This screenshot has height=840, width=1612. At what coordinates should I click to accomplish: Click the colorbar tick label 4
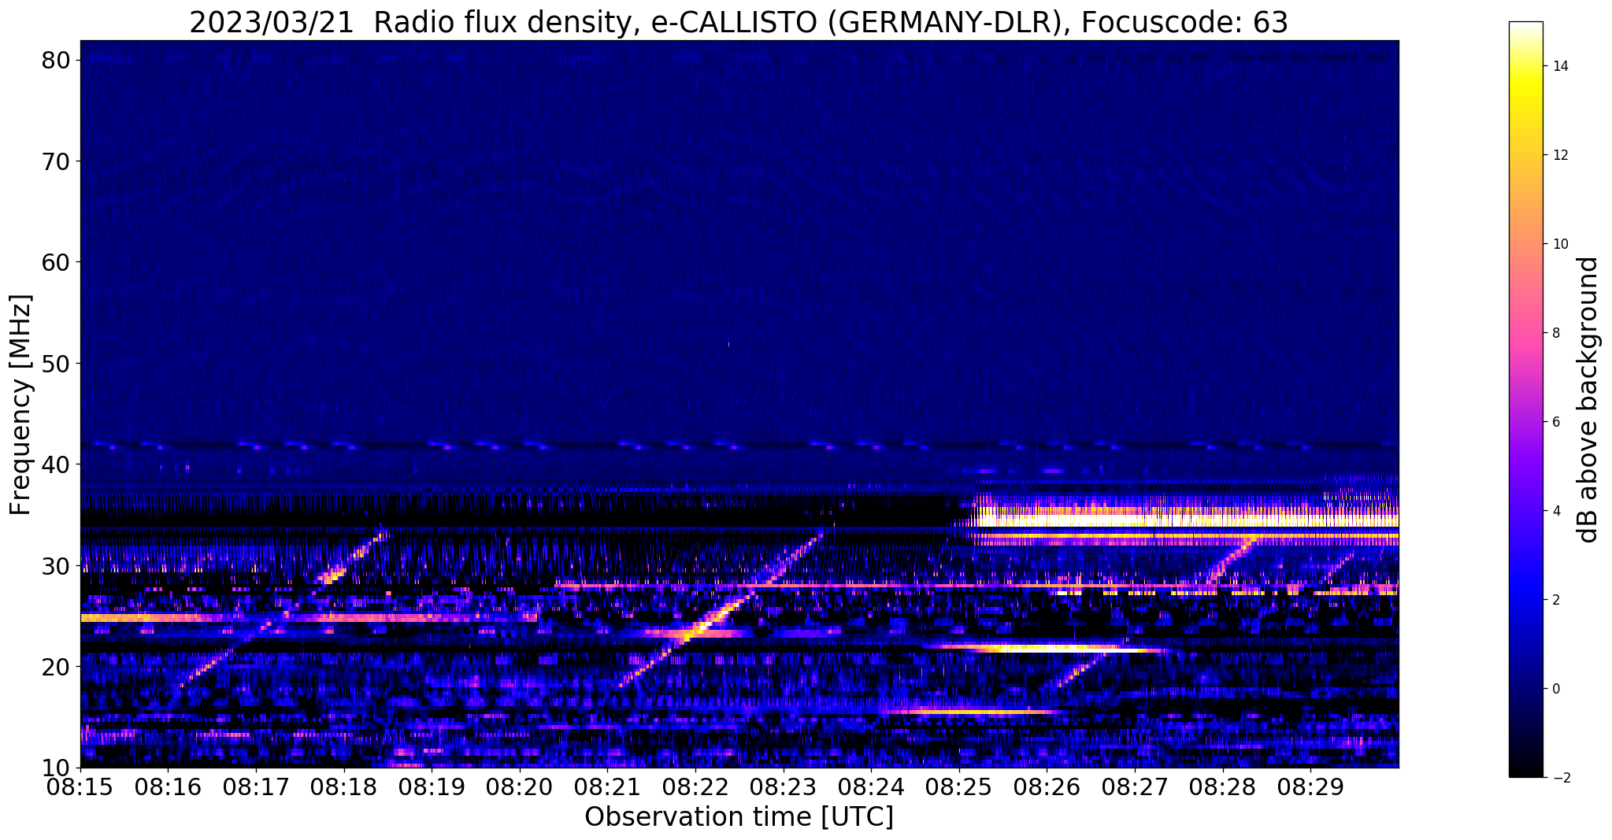pos(1555,511)
